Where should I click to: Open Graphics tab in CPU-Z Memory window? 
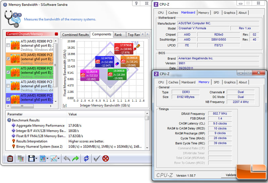click(x=229, y=82)
